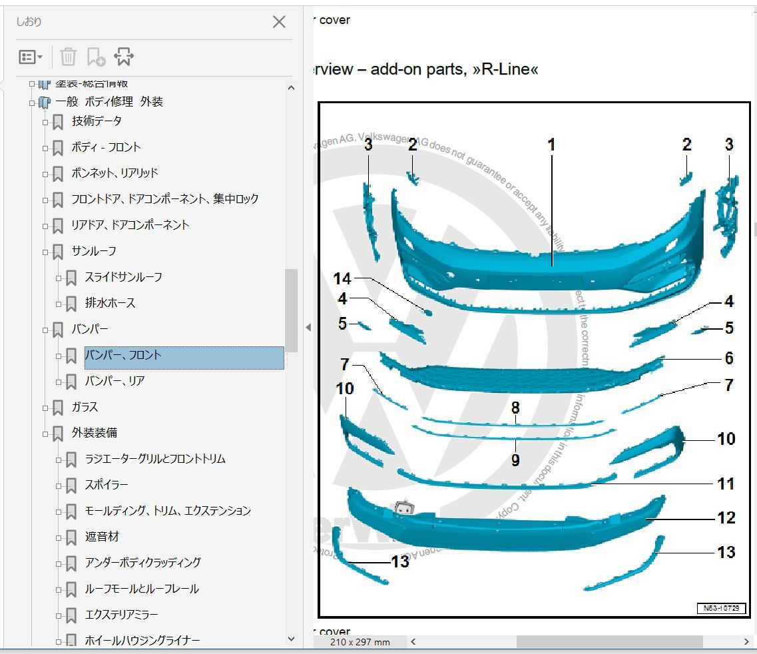
Task: Open the バンパー parent bookmark
Action: point(90,329)
